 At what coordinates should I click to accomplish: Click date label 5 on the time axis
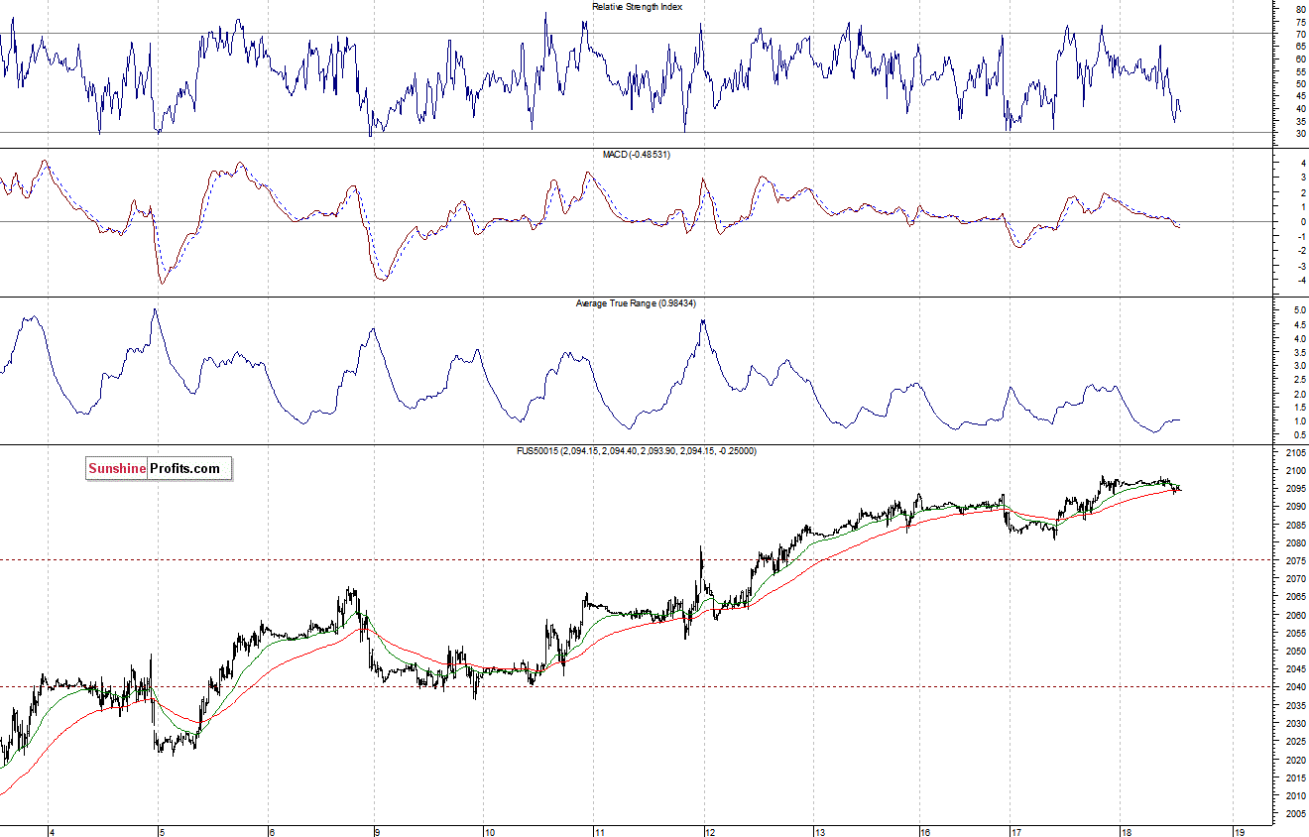click(x=162, y=832)
